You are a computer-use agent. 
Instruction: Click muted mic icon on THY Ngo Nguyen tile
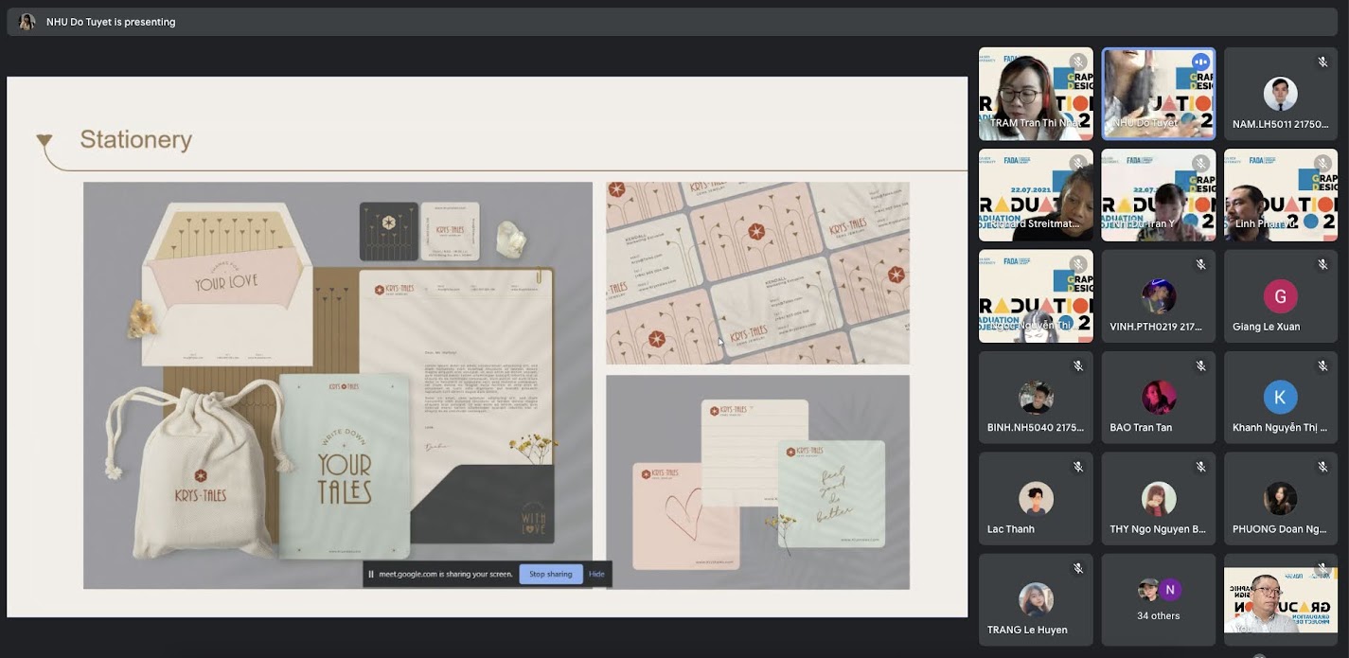(1200, 467)
